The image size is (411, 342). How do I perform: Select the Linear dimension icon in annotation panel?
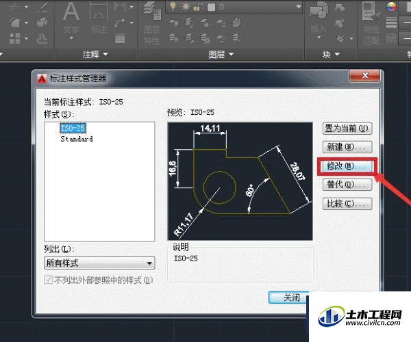point(121,7)
